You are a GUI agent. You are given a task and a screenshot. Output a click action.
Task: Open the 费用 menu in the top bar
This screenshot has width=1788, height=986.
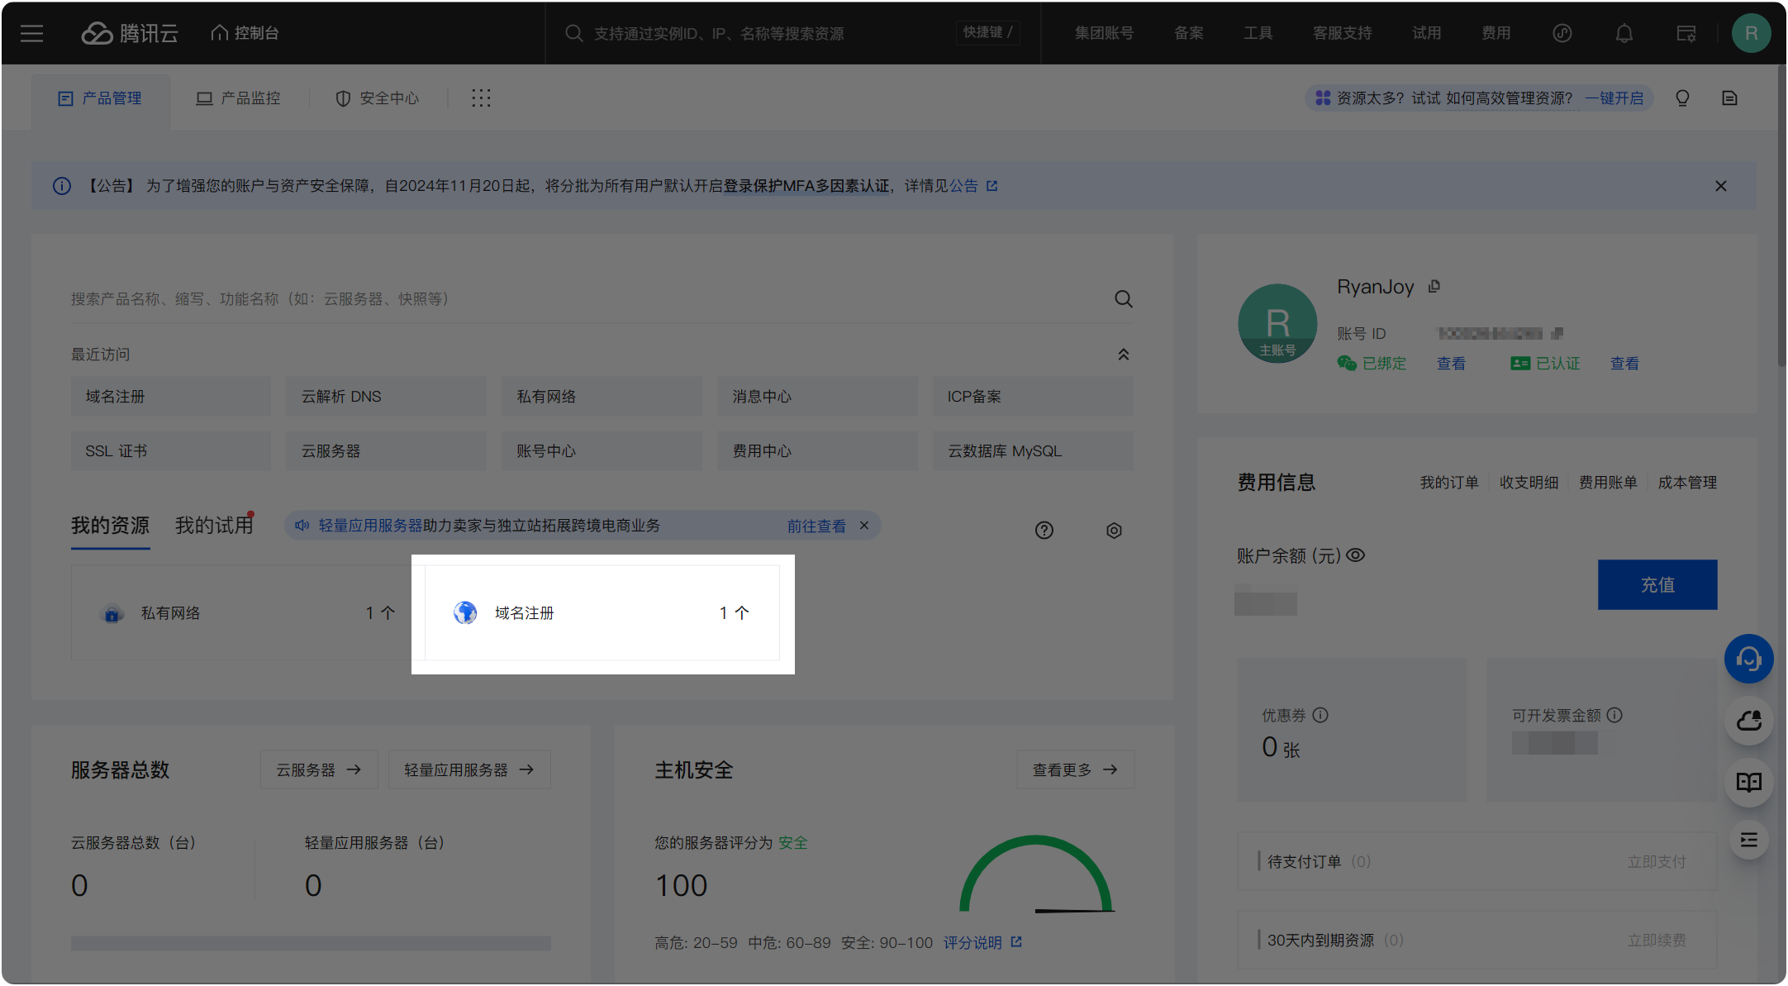coord(1496,33)
